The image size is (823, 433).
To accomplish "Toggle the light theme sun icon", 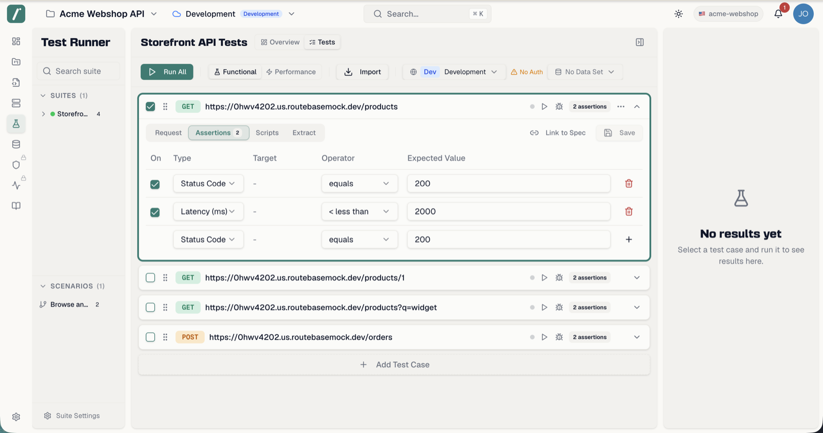I will point(678,14).
